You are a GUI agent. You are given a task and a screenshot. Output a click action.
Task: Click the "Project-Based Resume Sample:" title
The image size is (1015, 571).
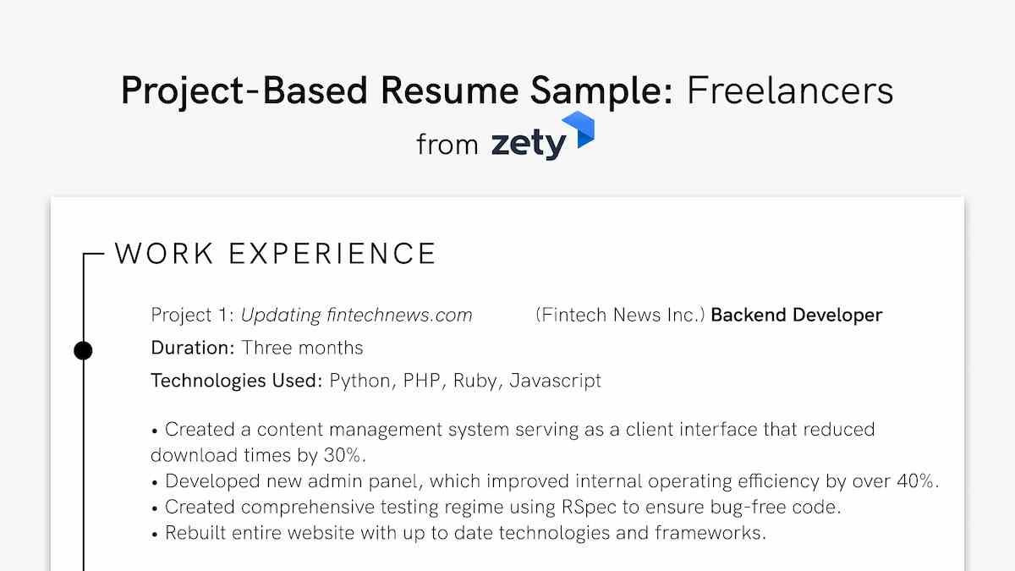click(397, 91)
